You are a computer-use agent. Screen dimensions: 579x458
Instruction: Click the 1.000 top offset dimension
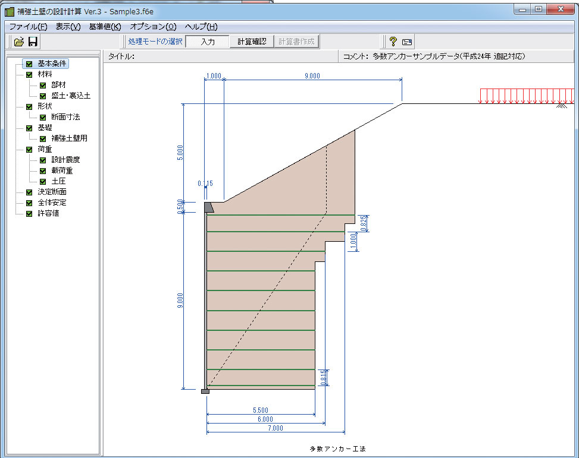pos(214,76)
